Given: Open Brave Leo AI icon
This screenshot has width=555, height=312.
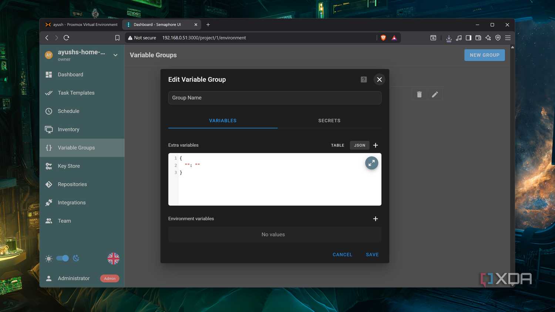Looking at the screenshot, I should [x=488, y=38].
